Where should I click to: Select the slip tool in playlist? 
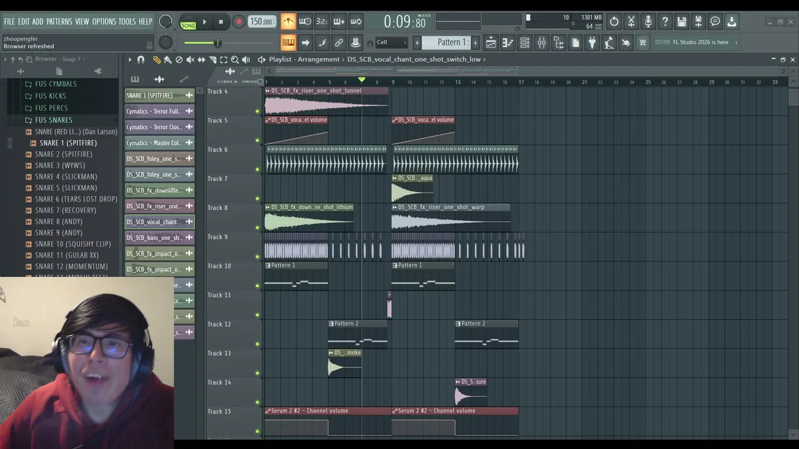click(x=202, y=59)
